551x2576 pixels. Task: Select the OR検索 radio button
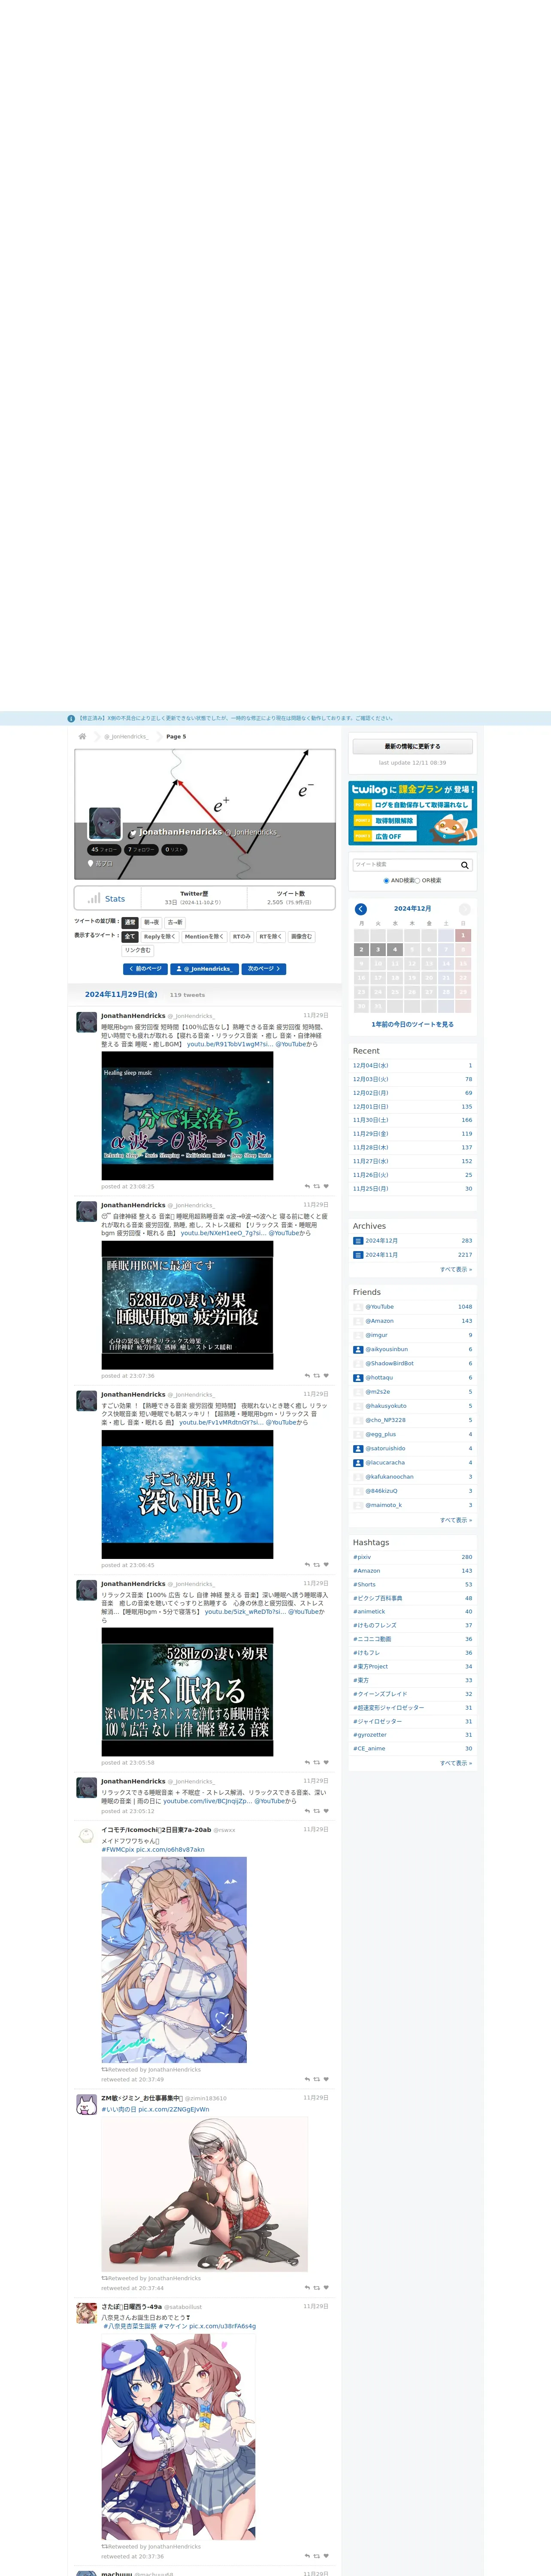(x=418, y=881)
